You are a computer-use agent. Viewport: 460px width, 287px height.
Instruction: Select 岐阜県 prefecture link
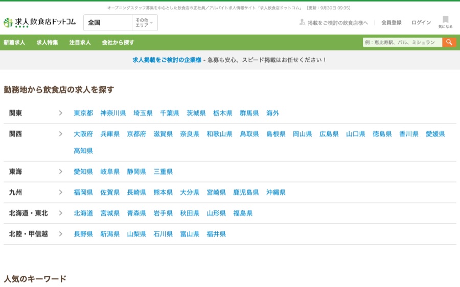click(110, 172)
